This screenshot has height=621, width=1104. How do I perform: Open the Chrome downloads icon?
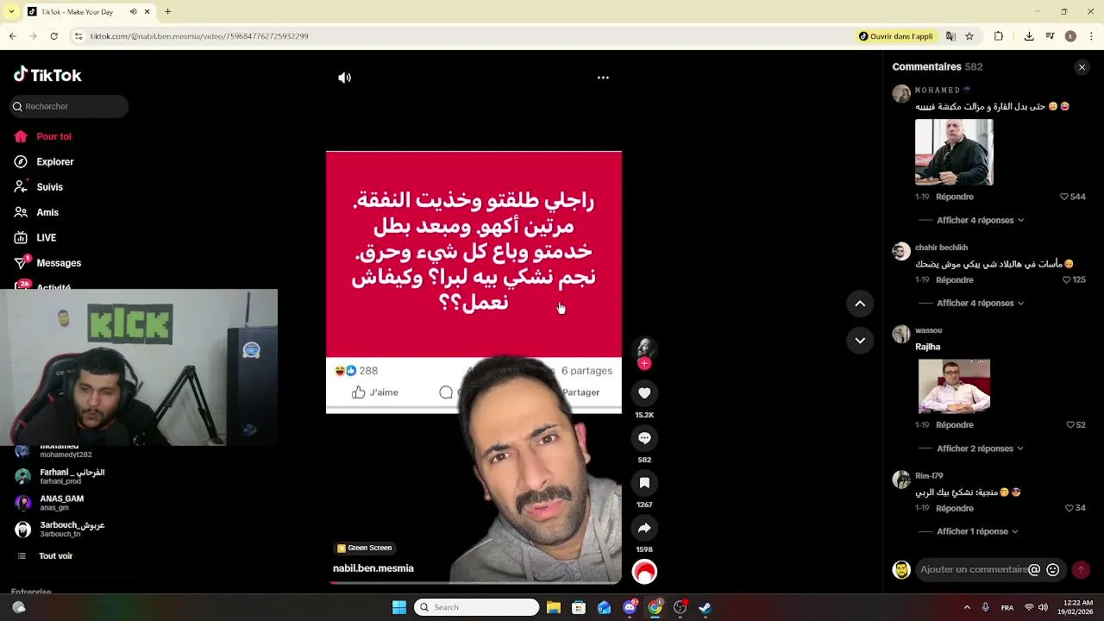1029,36
